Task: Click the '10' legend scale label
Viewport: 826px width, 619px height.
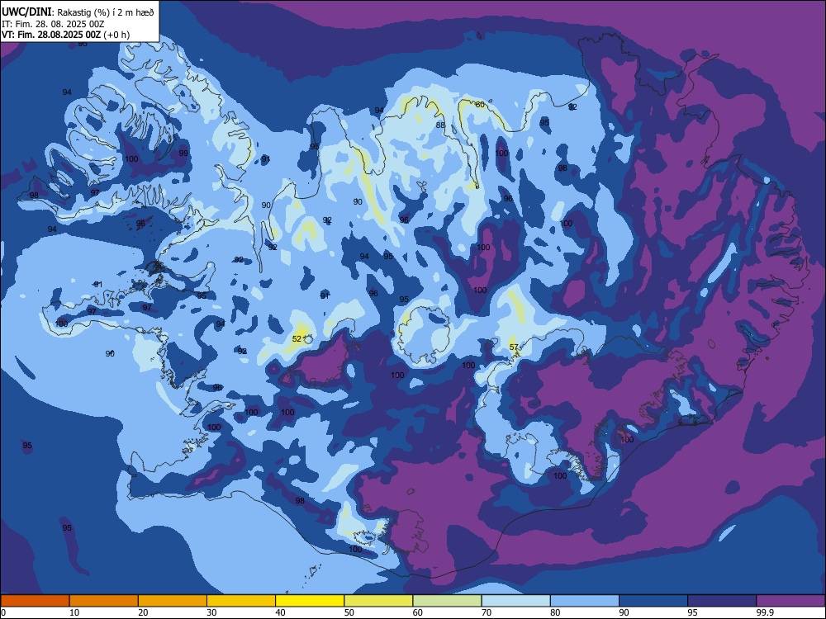Action: click(x=74, y=612)
